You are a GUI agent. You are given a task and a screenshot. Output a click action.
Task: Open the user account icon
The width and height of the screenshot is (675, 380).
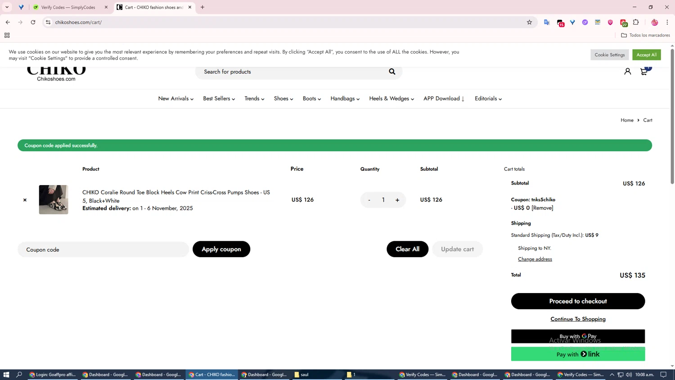pos(627,72)
